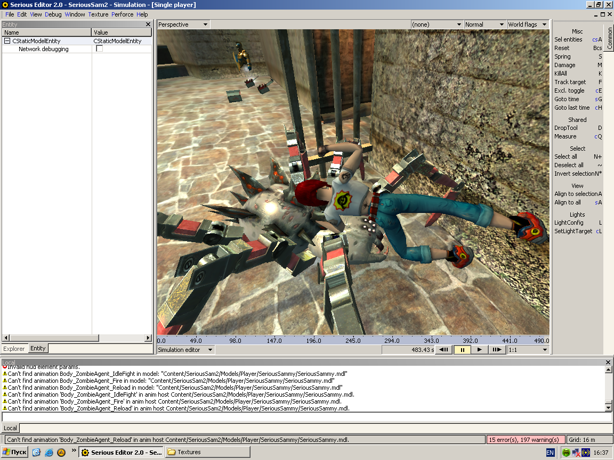Click the Name column header
This screenshot has height=460, width=614.
[46, 32]
